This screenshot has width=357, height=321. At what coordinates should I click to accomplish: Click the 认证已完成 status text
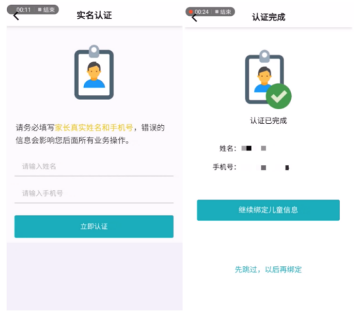[x=268, y=120]
